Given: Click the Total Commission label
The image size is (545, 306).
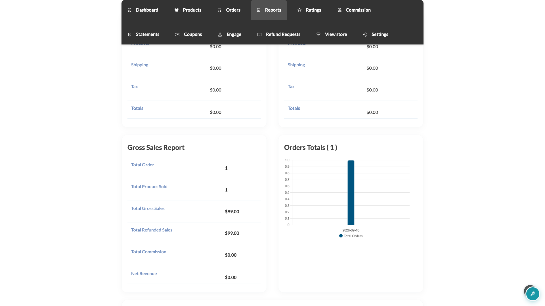Looking at the screenshot, I should tap(149, 252).
